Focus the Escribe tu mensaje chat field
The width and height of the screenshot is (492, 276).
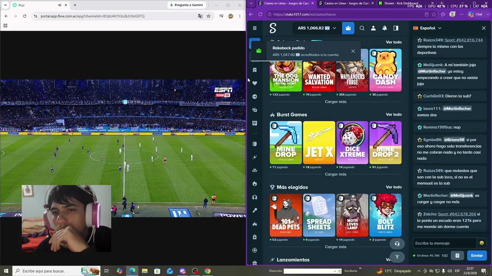(445, 243)
